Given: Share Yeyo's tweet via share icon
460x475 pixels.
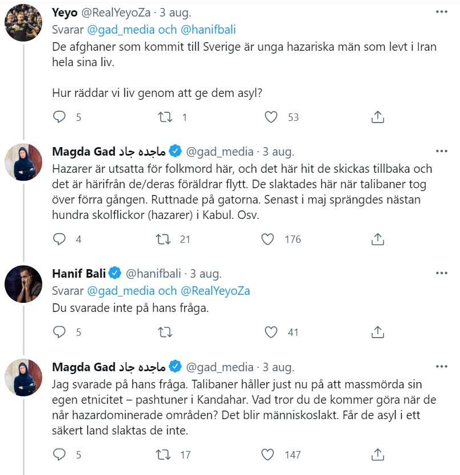Looking at the screenshot, I should [377, 117].
